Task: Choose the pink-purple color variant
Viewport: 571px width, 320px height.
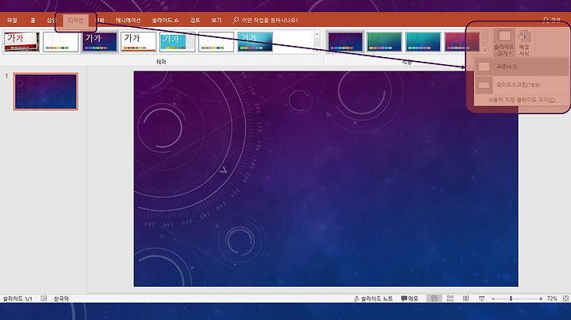Action: pyautogui.click(x=462, y=42)
